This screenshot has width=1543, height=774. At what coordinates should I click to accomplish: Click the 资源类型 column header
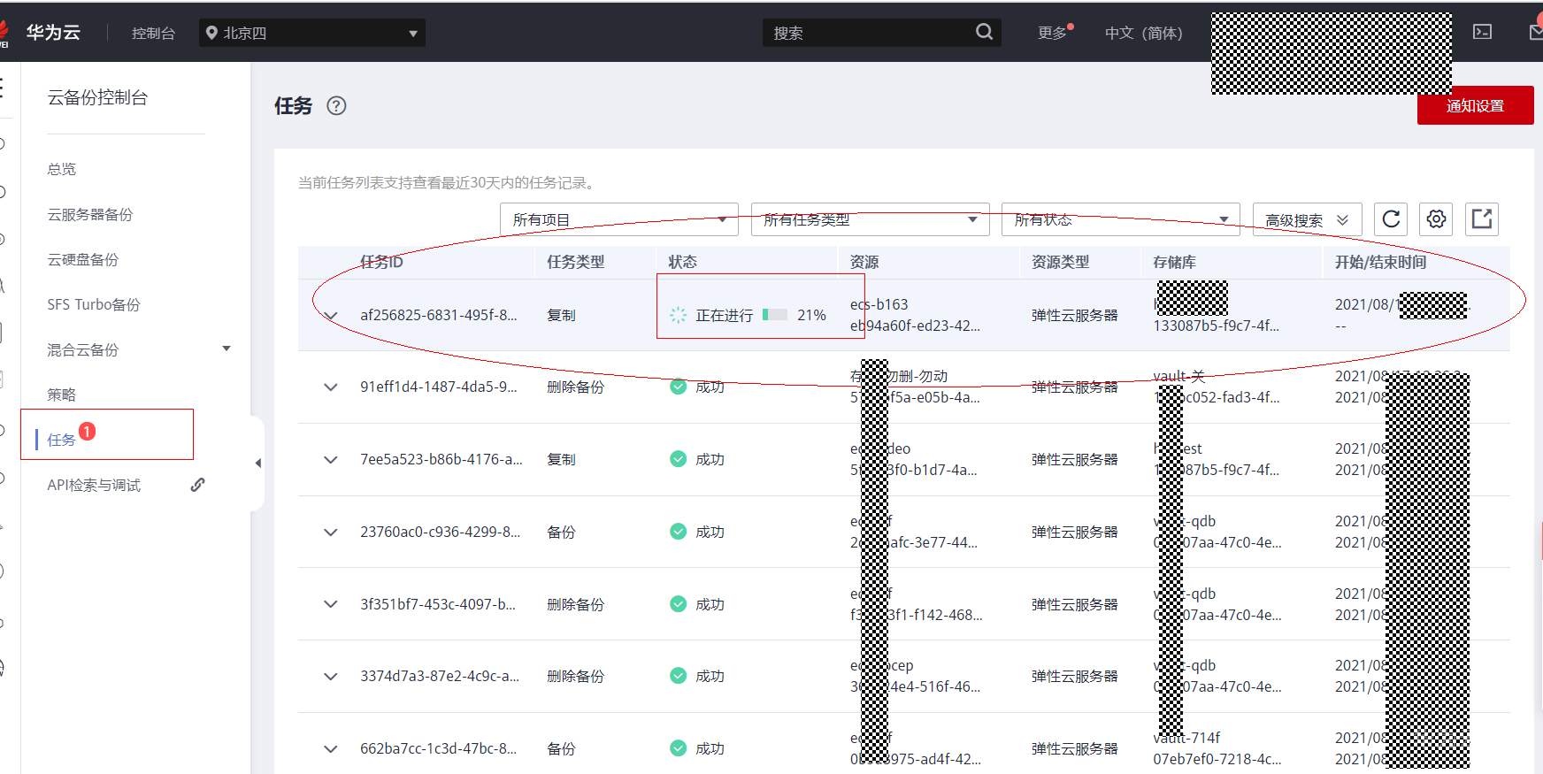(1060, 262)
